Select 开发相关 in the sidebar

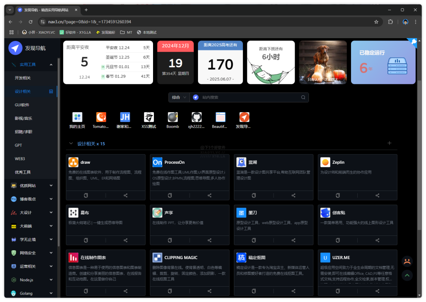point(23,78)
